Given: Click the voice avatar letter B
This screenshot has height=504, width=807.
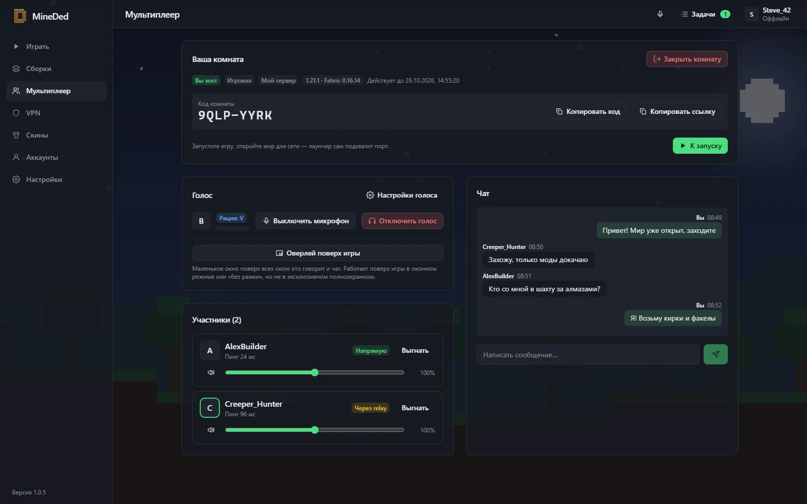Looking at the screenshot, I should [x=201, y=221].
